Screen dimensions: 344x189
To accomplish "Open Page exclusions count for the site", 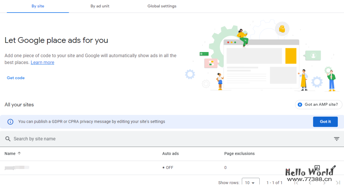I will pos(225,167).
